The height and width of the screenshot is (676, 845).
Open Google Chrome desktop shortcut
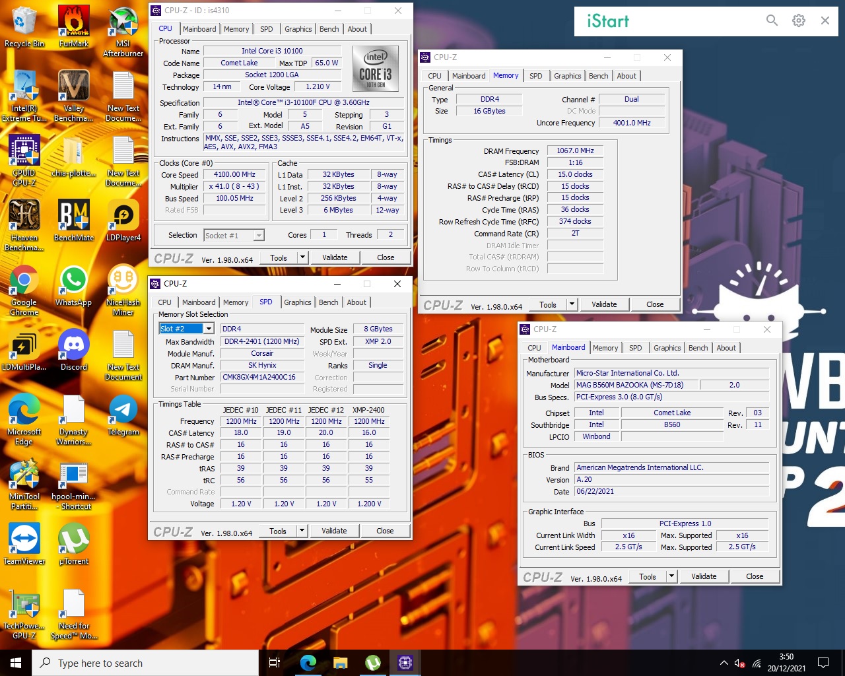(x=24, y=290)
